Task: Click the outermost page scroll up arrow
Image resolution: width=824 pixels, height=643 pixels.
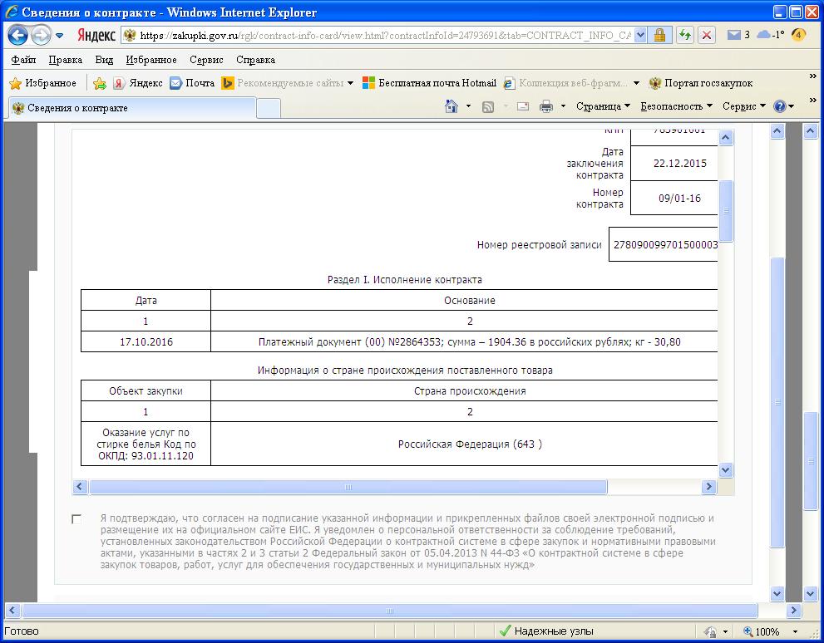Action: pyautogui.click(x=811, y=131)
